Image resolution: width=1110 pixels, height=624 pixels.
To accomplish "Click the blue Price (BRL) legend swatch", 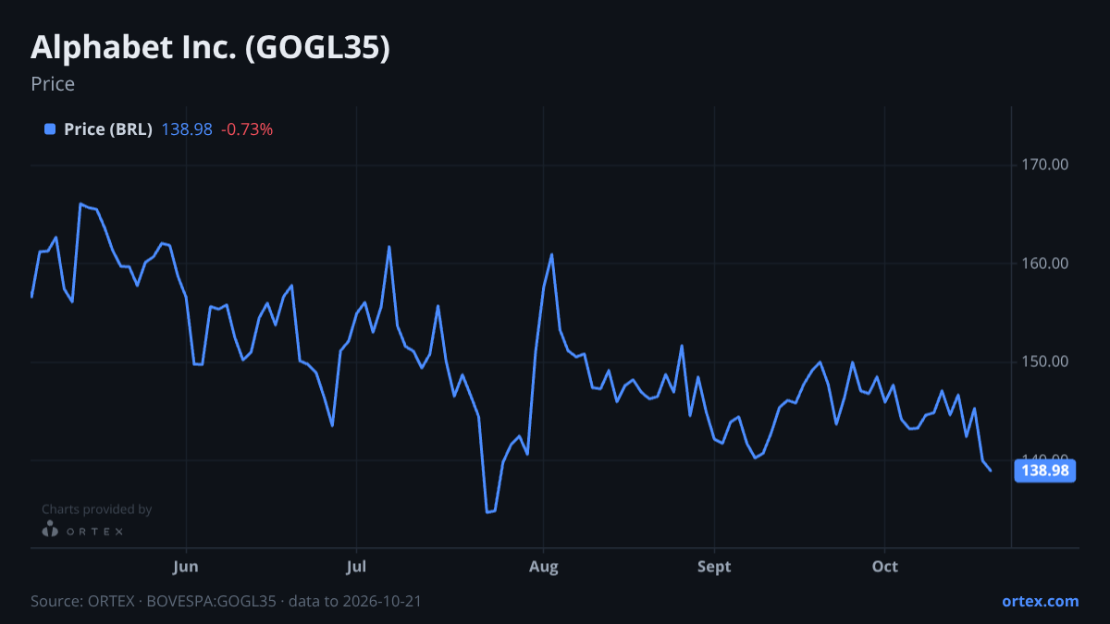I will pyautogui.click(x=50, y=129).
